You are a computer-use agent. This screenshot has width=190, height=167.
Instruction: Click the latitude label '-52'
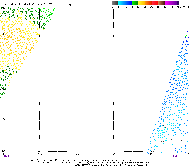[x=2, y=34]
